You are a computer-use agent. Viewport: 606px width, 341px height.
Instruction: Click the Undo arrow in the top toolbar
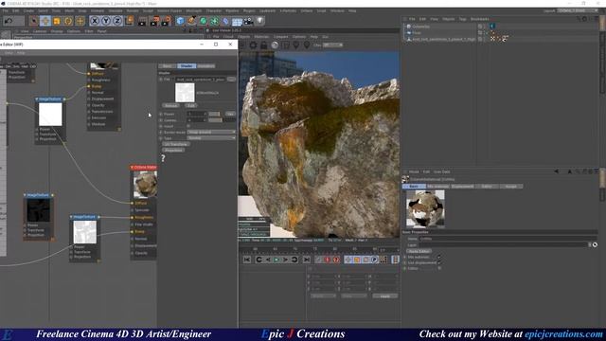[x=9, y=21]
